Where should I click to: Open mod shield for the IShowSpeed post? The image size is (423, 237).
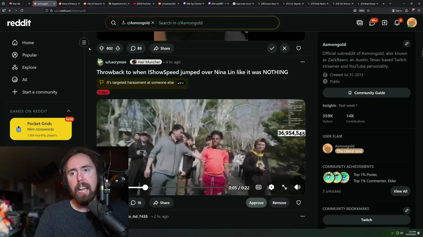click(x=298, y=203)
